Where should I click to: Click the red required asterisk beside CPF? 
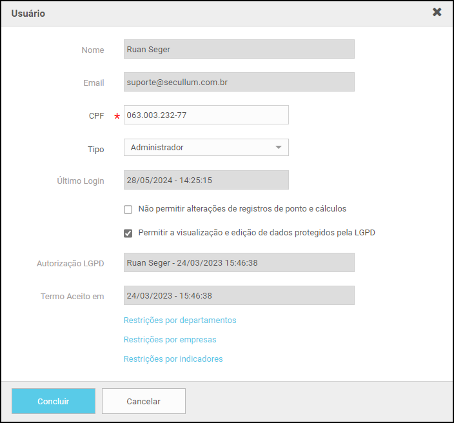pyautogui.click(x=117, y=116)
